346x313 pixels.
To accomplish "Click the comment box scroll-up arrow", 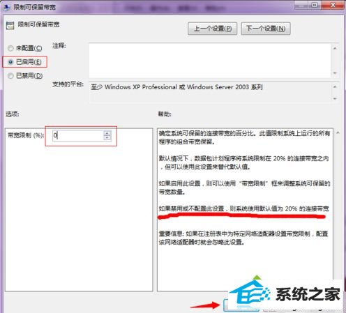I will pyautogui.click(x=335, y=48).
